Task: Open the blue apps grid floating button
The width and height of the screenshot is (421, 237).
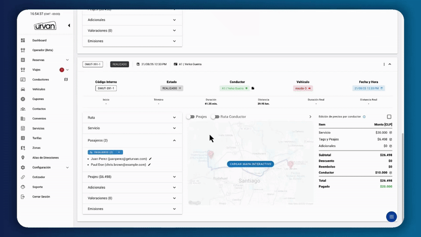Action: click(391, 216)
